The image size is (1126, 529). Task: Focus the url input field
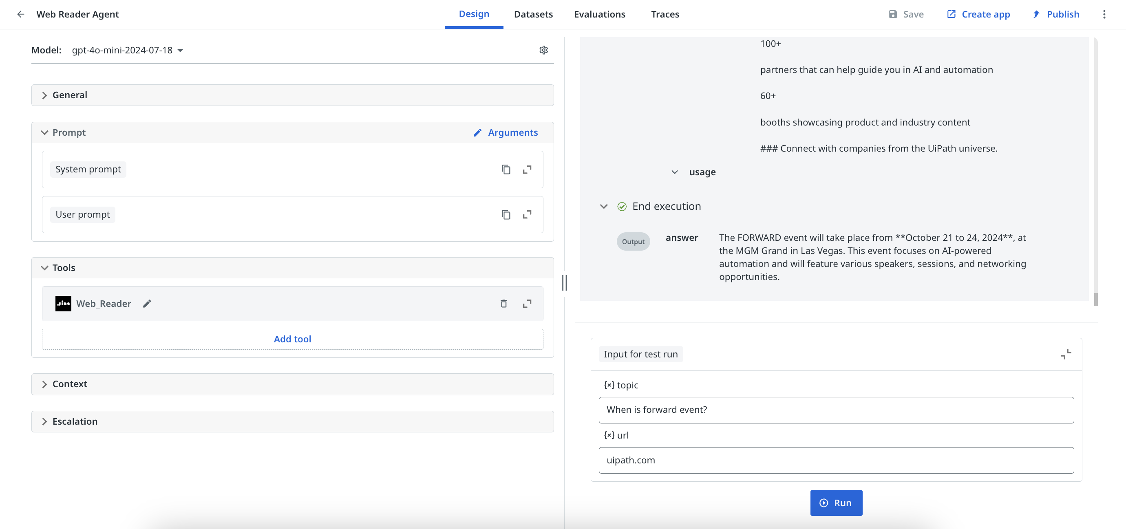click(x=836, y=460)
